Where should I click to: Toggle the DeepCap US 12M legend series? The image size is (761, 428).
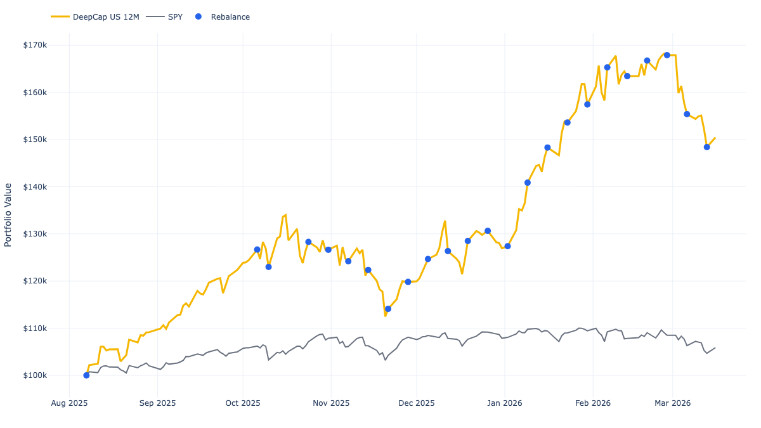click(x=95, y=17)
